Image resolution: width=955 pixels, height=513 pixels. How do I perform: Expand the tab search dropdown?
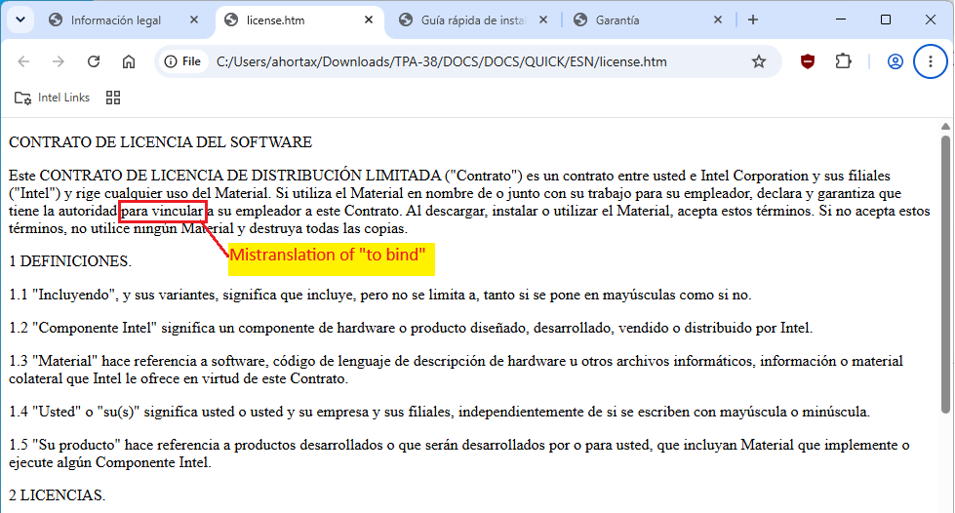click(20, 20)
